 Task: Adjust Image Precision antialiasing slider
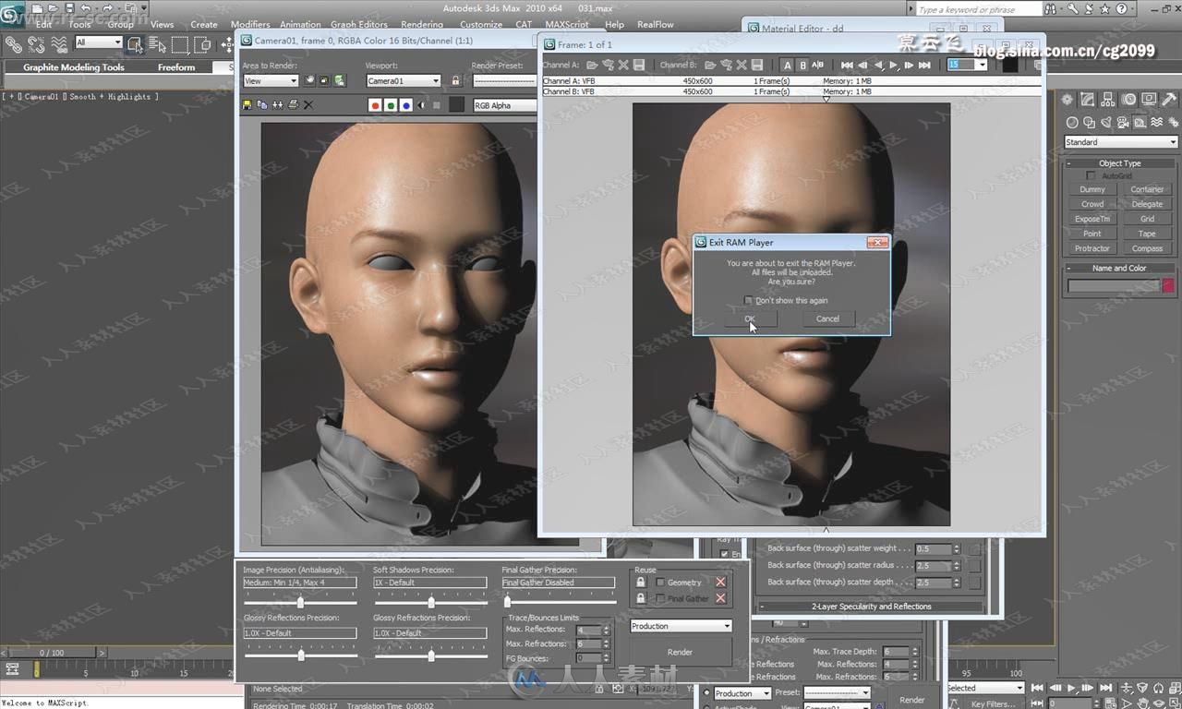[300, 603]
